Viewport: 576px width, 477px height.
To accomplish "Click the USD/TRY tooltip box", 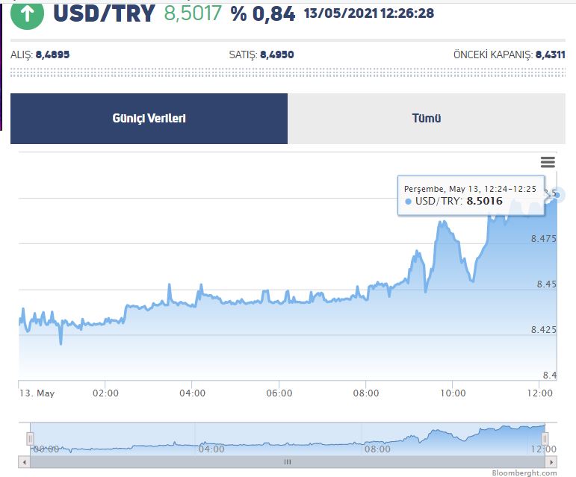I will 471,195.
